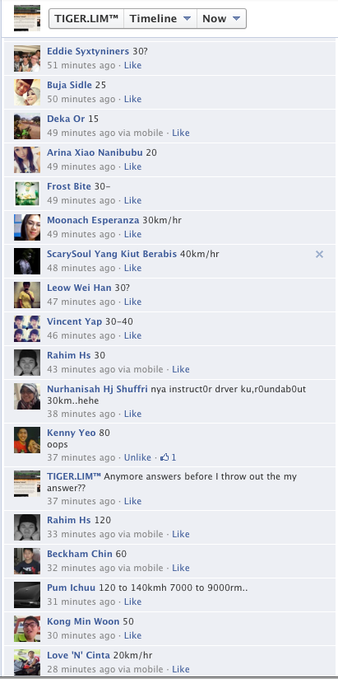This screenshot has height=679, width=338.
Task: Open Arina Xiao Nanibubu's avatar
Action: [x=27, y=160]
